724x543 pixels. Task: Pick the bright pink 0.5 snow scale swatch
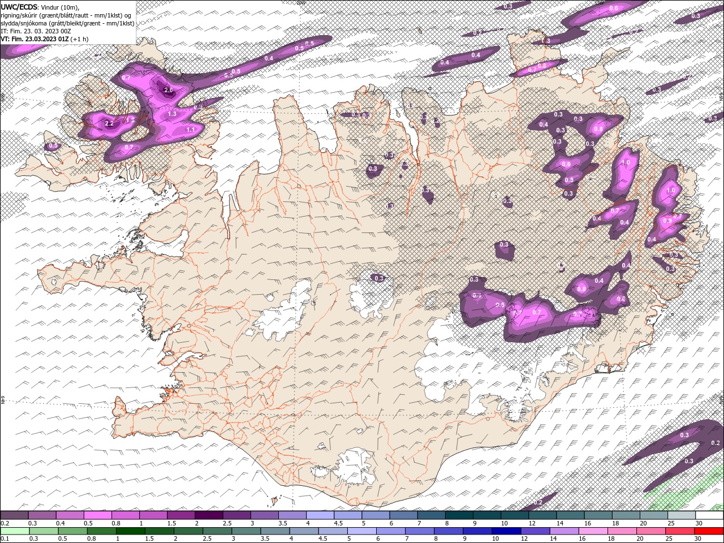[x=97, y=515]
